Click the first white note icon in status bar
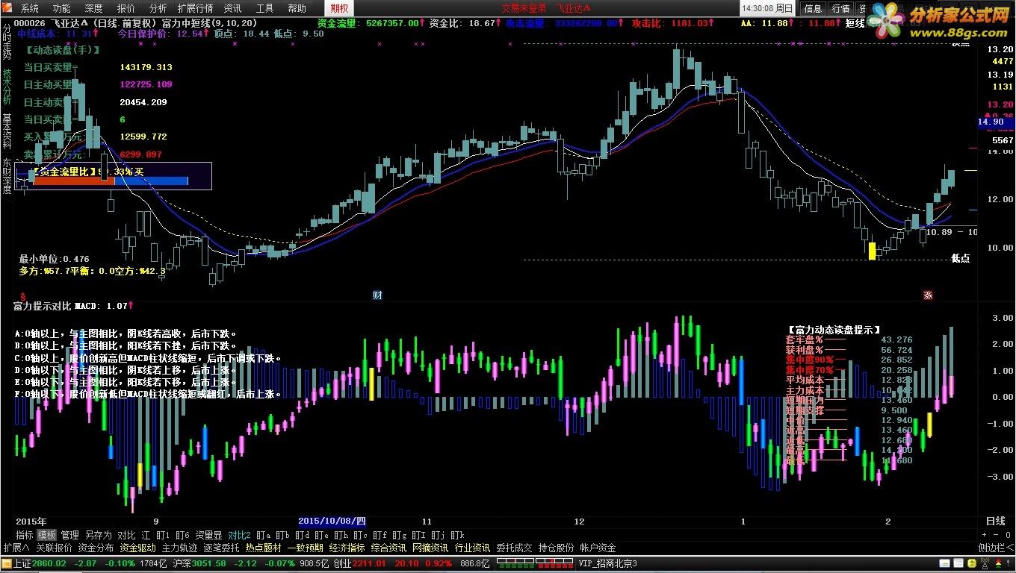Image resolution: width=1016 pixels, height=573 pixels. pos(944,563)
